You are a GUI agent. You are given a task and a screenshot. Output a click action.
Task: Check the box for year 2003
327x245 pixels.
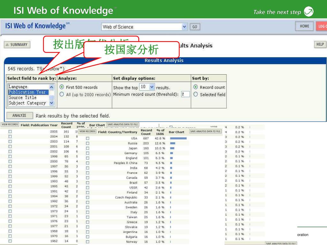tap(10, 141)
